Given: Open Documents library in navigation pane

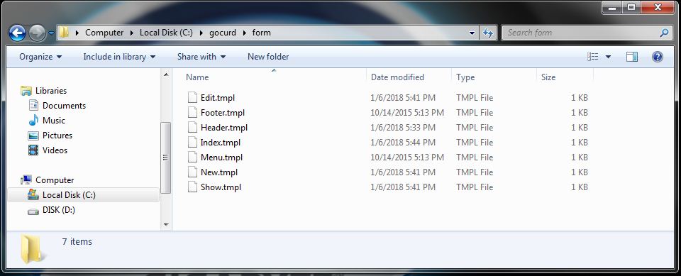Looking at the screenshot, I should point(64,106).
